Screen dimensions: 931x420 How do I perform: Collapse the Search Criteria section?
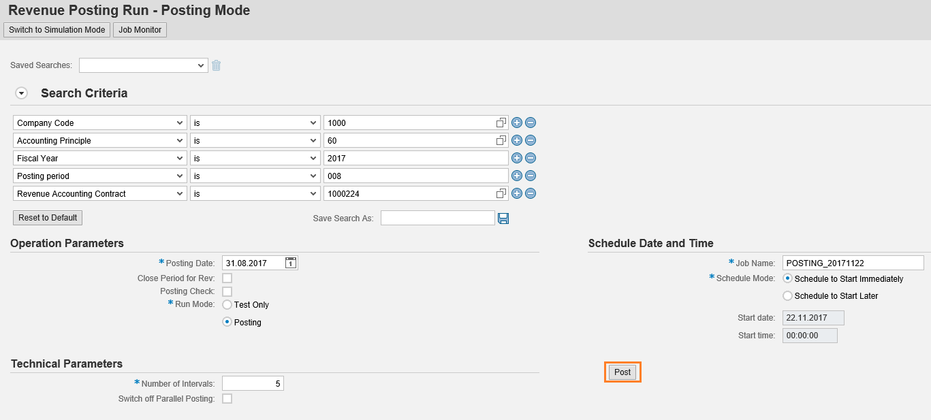[x=21, y=93]
